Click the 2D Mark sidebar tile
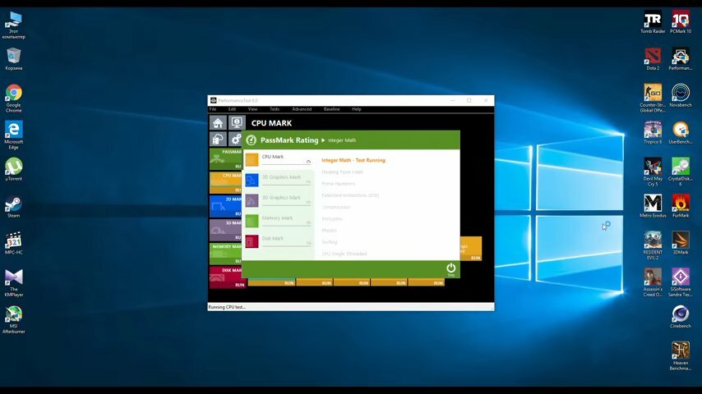 pyautogui.click(x=225, y=206)
